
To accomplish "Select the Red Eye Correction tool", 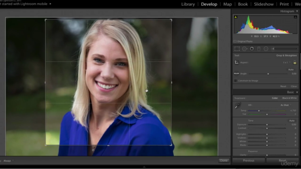I will (x=252, y=49).
